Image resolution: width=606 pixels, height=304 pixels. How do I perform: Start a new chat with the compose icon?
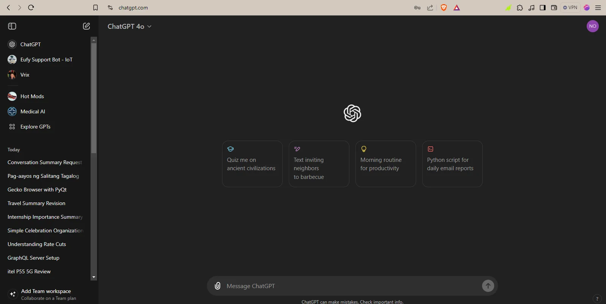click(x=86, y=26)
